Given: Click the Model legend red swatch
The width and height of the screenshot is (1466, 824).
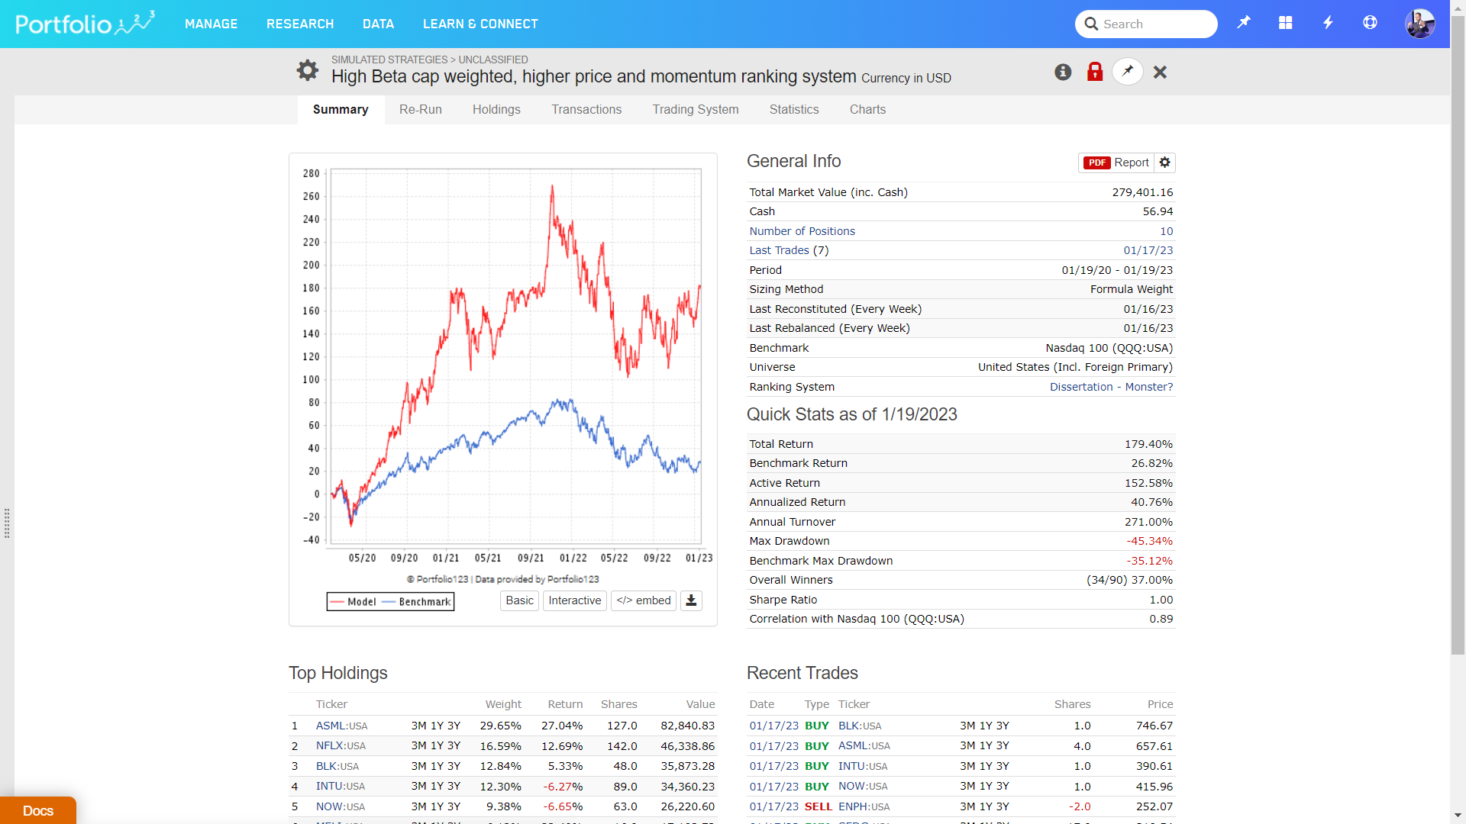Looking at the screenshot, I should 337,602.
